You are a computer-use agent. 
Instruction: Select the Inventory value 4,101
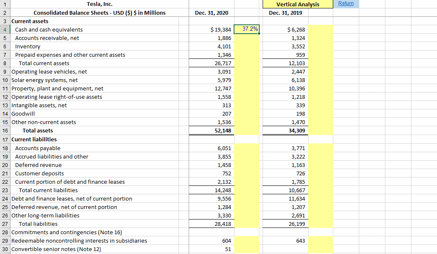[211, 47]
